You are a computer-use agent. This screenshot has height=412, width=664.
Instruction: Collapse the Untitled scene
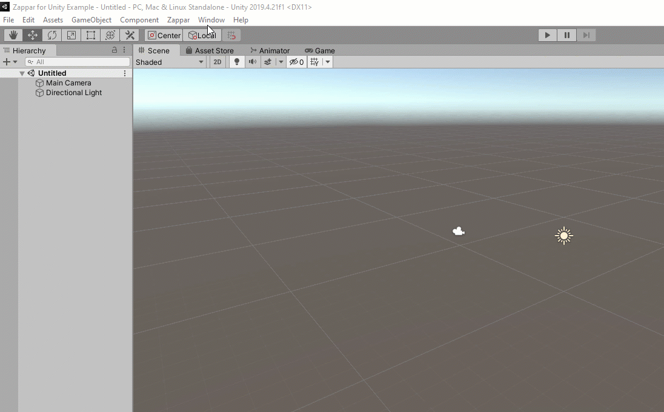click(x=22, y=73)
